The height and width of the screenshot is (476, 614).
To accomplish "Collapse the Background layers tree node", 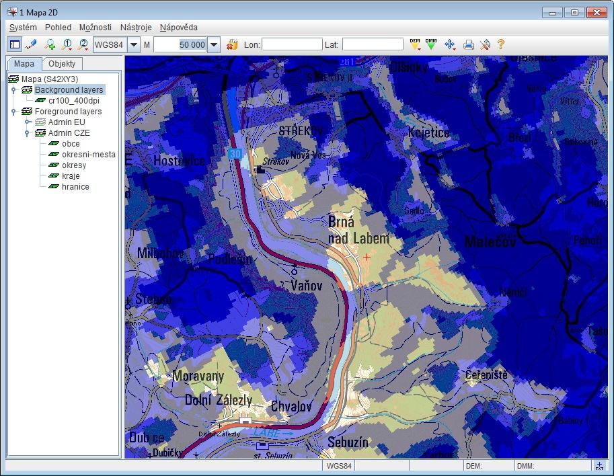I will tap(13, 90).
